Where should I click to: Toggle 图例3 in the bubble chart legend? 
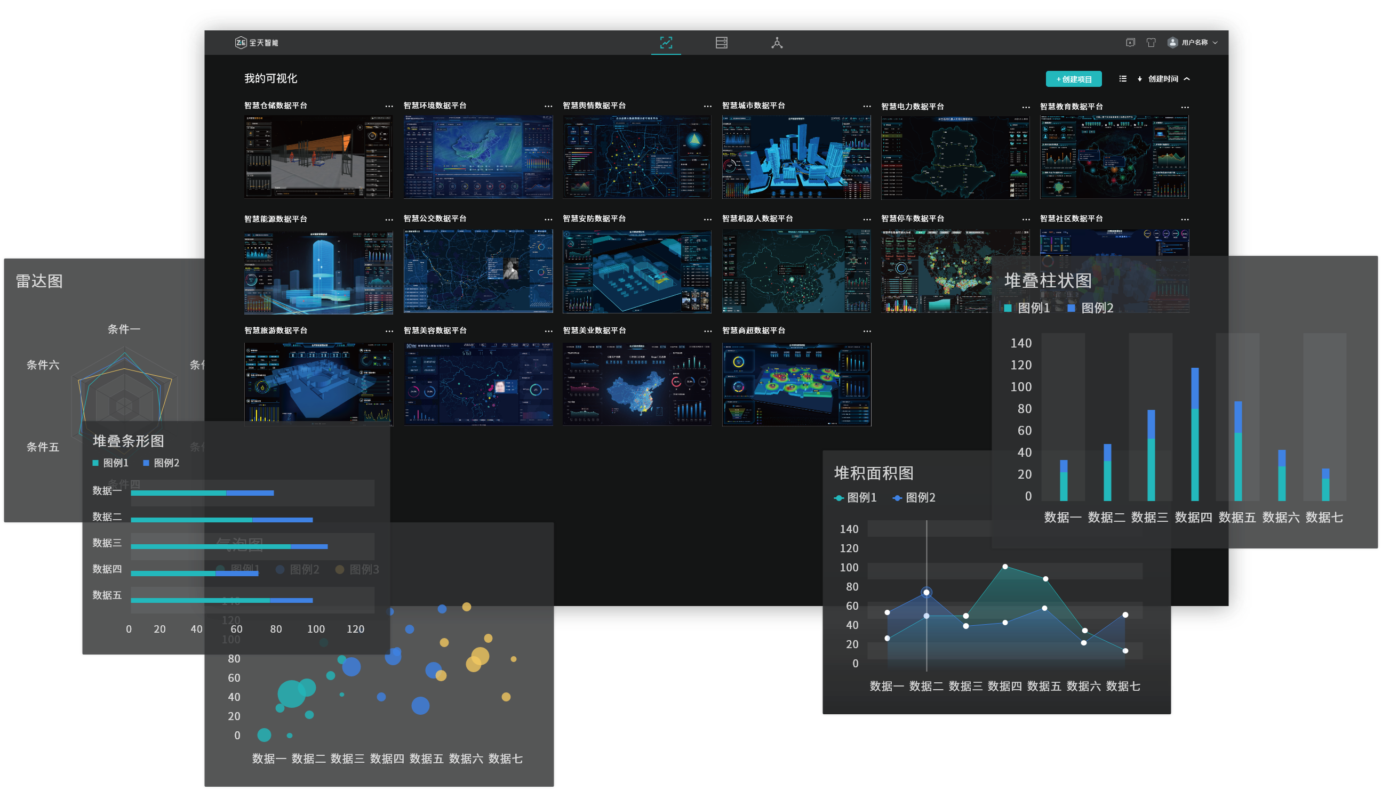point(357,569)
